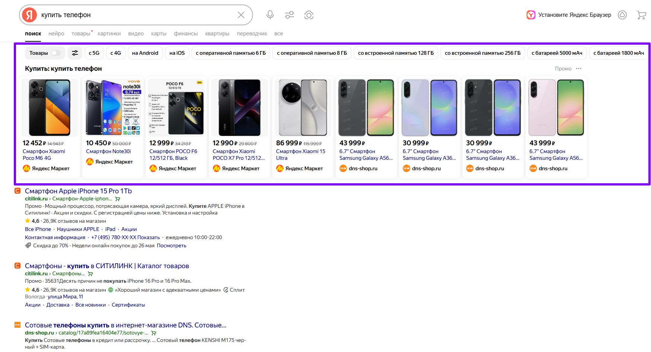
Task: Open the 'товары' tab
Action: 81,34
